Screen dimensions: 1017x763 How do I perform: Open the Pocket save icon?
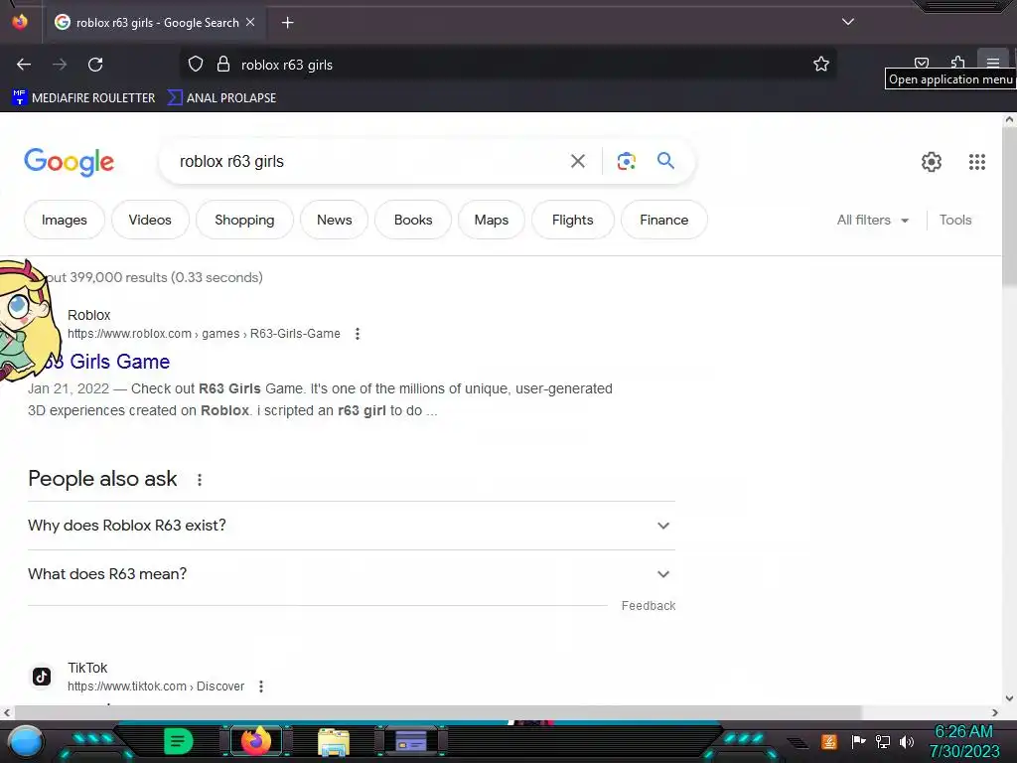921,63
